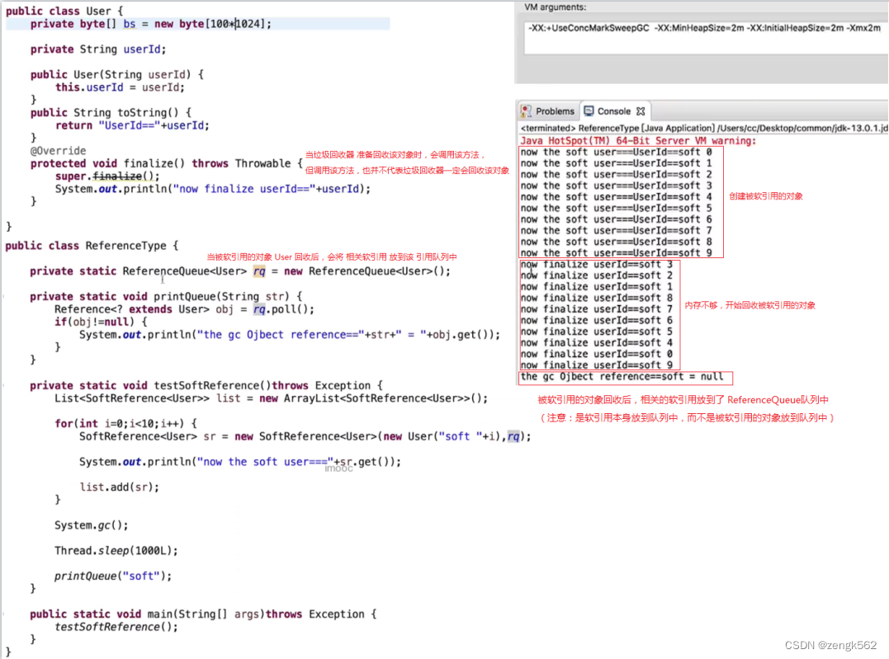Focus the VM arguments text field

(x=706, y=37)
